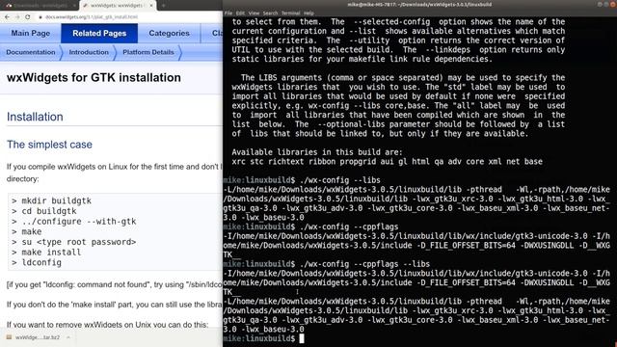Image resolution: width=617 pixels, height=347 pixels.
Task: Open the Related Pages doc tab
Action: (99, 33)
